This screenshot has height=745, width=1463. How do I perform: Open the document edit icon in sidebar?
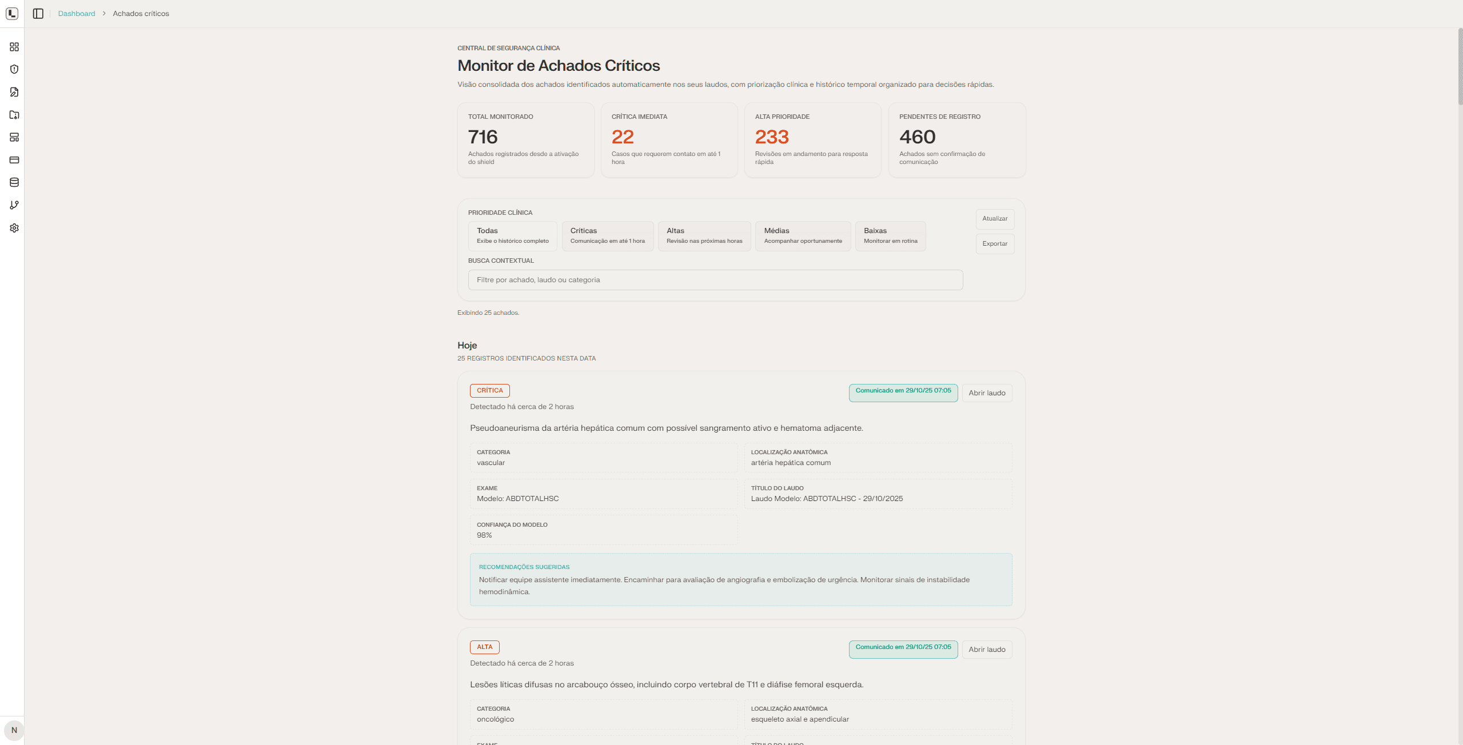point(14,92)
